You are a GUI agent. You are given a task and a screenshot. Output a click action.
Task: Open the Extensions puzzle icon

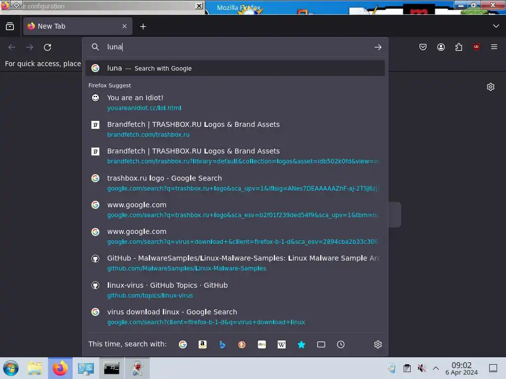pyautogui.click(x=459, y=47)
